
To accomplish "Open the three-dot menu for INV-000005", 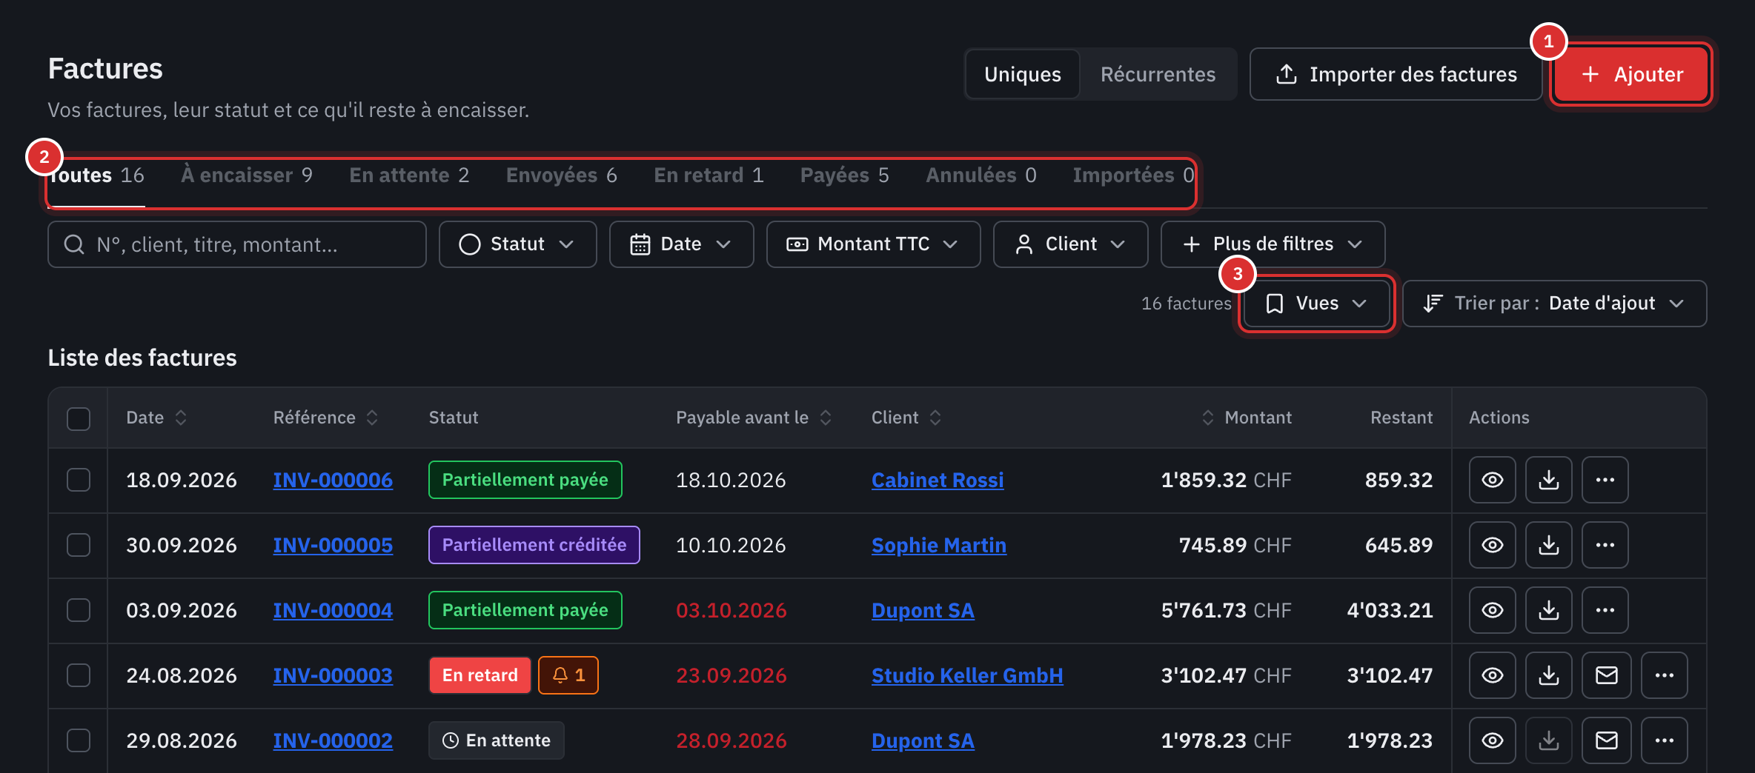I will (1605, 545).
